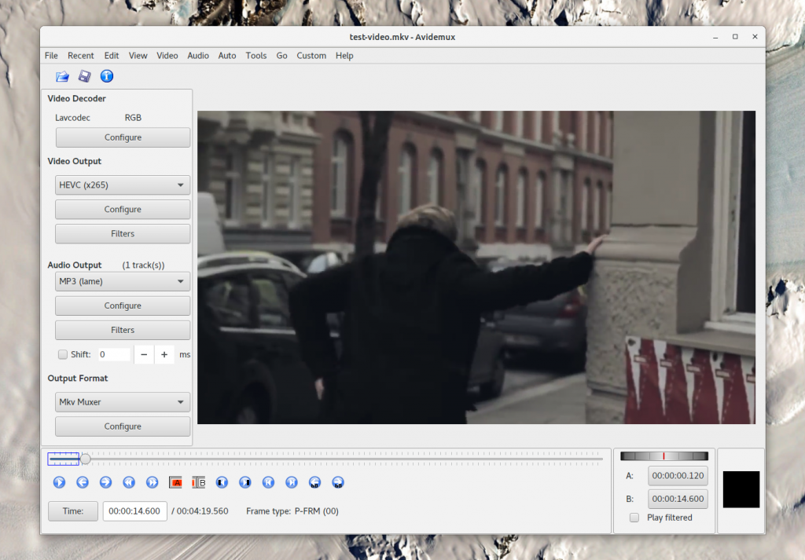Increase shift value with plus button

(164, 355)
